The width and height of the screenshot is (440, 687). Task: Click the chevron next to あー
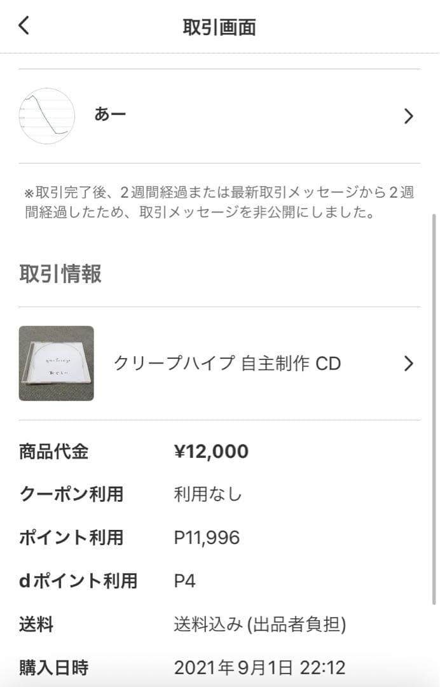(410, 116)
